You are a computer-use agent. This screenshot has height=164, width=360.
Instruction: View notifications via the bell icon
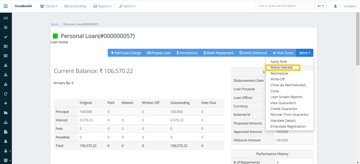(x=335, y=6)
